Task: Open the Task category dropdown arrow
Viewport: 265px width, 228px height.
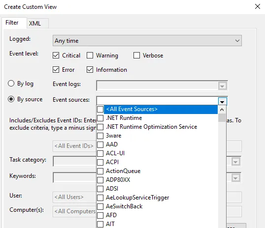Action: click(235, 162)
